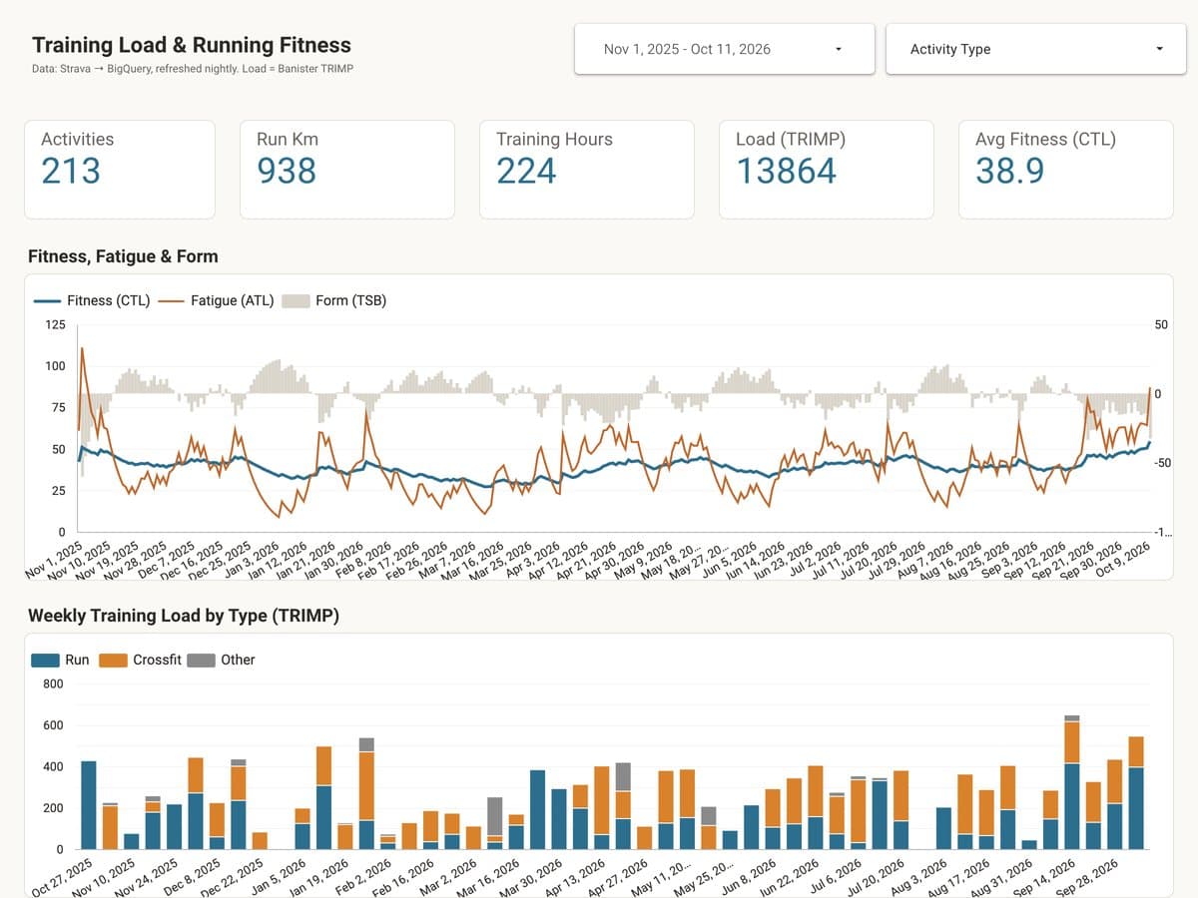Select the Load (TRIMP) value 13864
1198x898 pixels.
coord(787,171)
